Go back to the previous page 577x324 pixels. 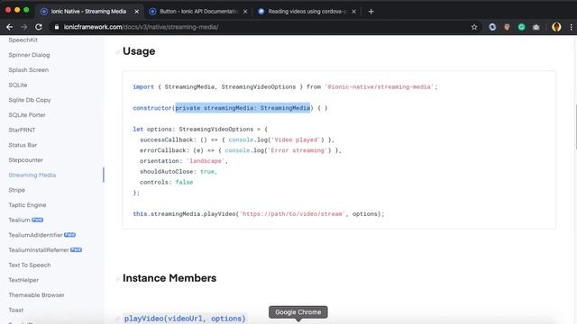[x=10, y=27]
